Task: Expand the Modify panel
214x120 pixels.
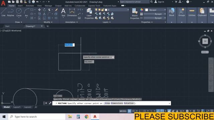Action: coord(48,22)
